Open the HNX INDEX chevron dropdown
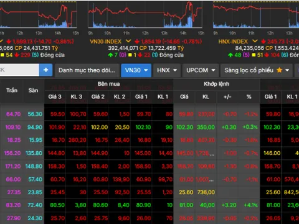 click(255, 41)
